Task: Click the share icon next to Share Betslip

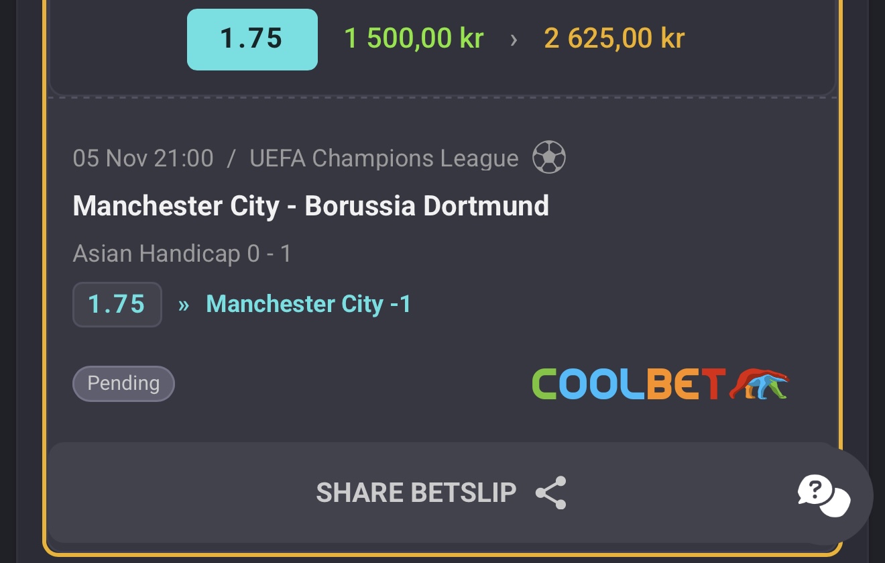Action: (x=551, y=493)
